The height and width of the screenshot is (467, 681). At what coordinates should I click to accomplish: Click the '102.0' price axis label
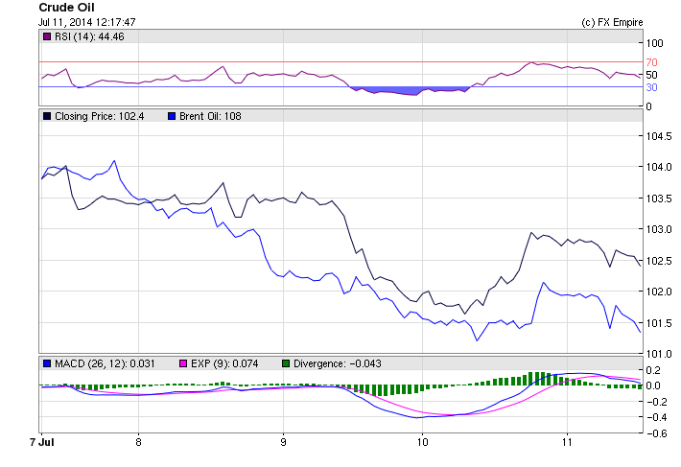pos(658,292)
